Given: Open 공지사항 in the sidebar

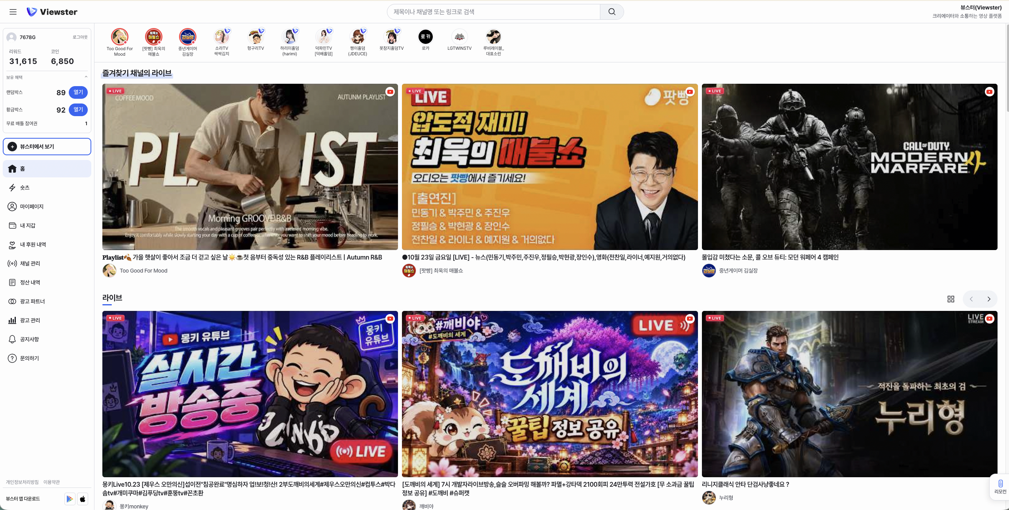Looking at the screenshot, I should click(47, 339).
